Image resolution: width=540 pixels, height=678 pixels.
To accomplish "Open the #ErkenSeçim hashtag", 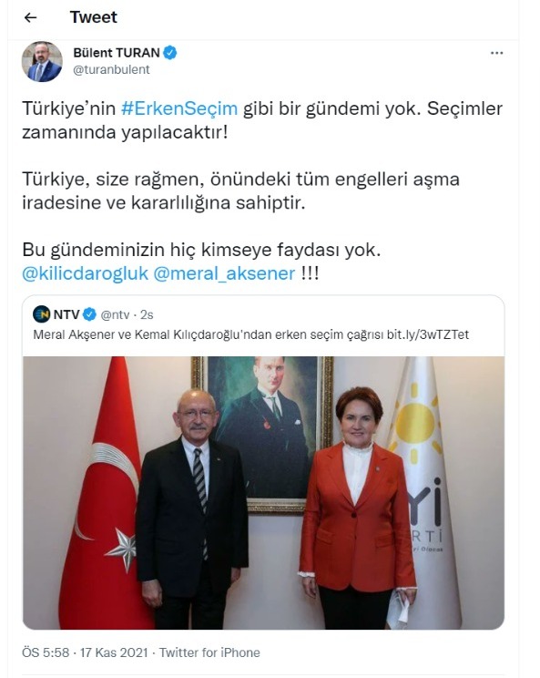I will tap(179, 108).
